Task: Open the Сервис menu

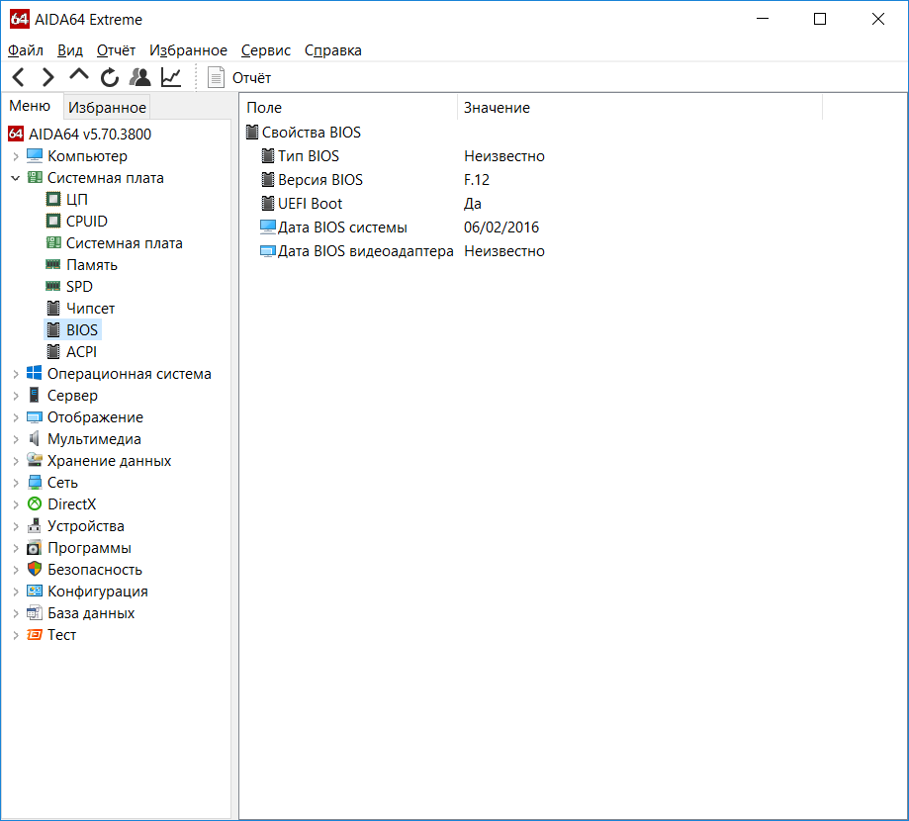Action: click(265, 50)
